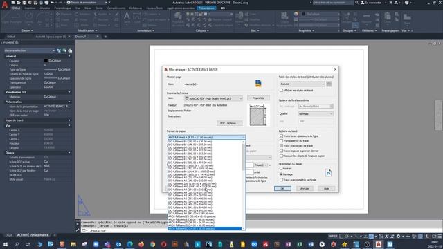Toggle Tracer avec épaisseurs de ligne checkbox
The image size is (443, 249).
pyautogui.click(x=282, y=136)
